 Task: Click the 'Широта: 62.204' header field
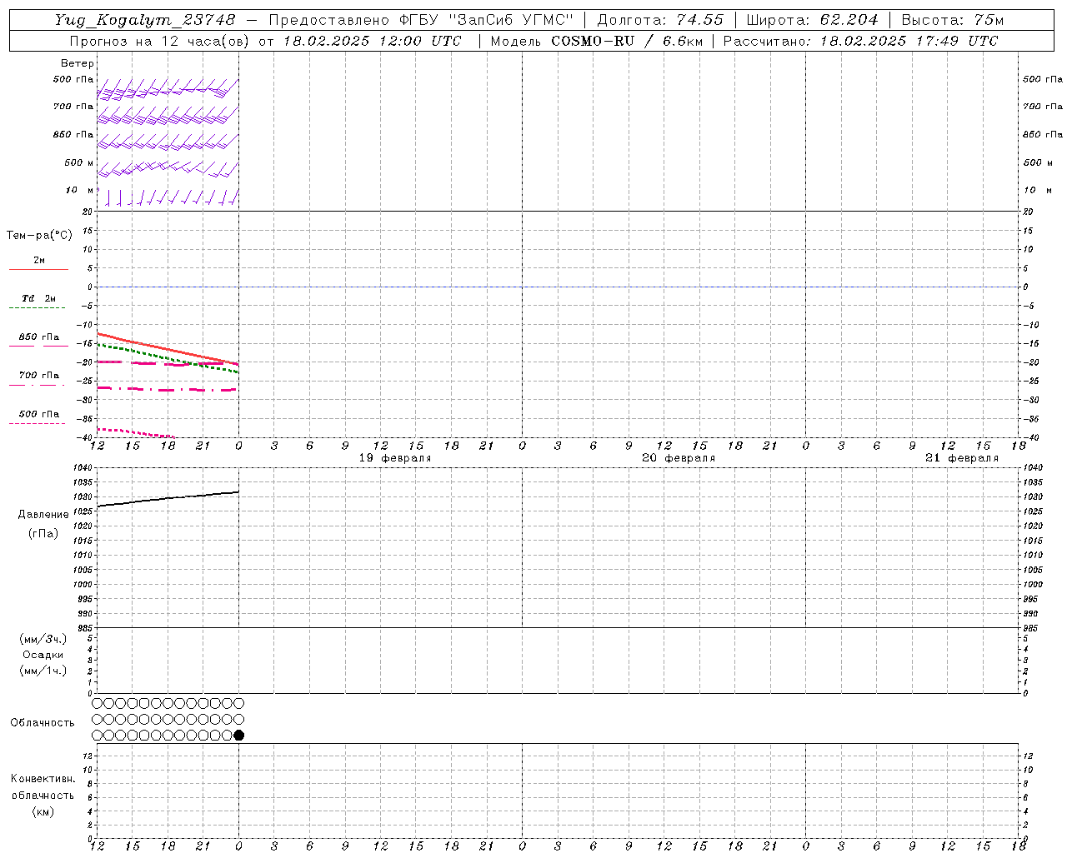point(812,20)
